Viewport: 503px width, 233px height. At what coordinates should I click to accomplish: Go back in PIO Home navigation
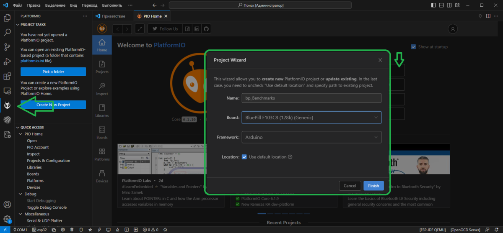117,29
